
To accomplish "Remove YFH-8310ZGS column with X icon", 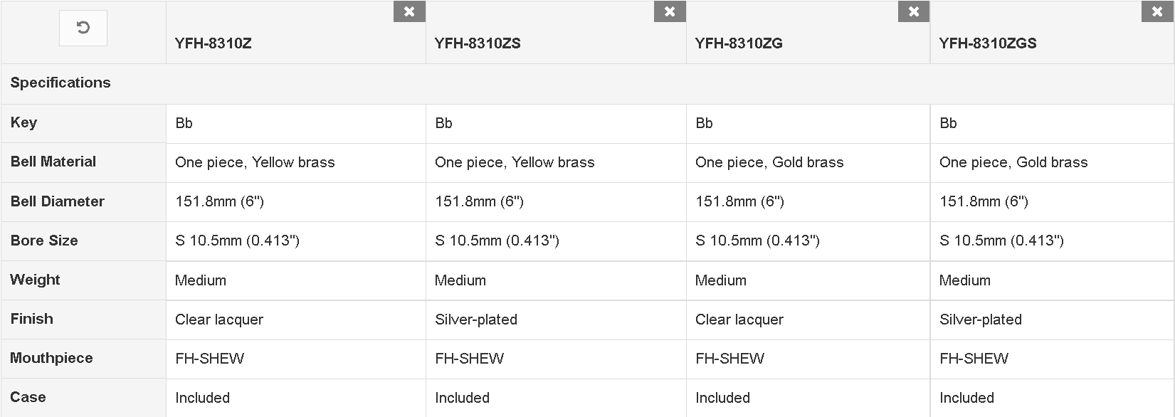I will click(x=1157, y=11).
